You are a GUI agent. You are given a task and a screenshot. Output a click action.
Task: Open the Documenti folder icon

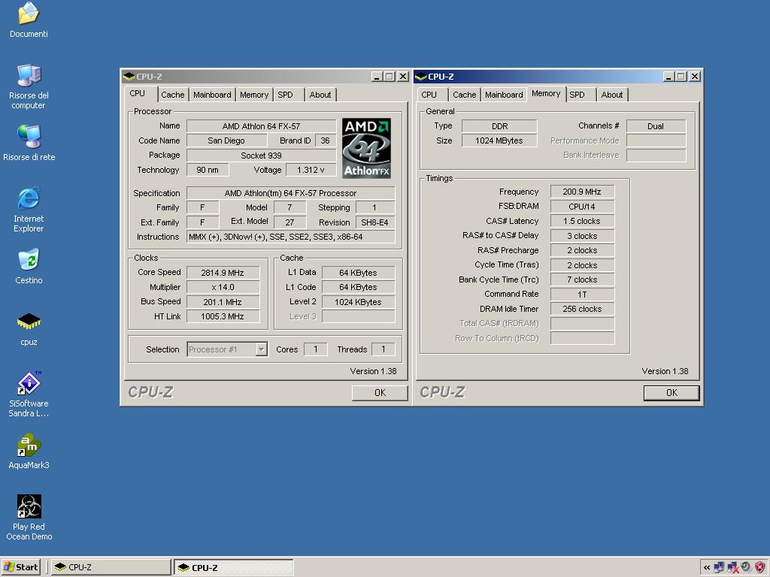coord(29,14)
